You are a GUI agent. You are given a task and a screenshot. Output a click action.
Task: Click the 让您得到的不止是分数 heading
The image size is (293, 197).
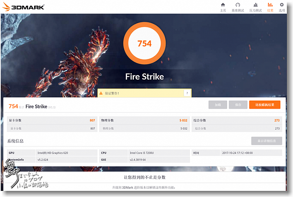[x=144, y=177]
